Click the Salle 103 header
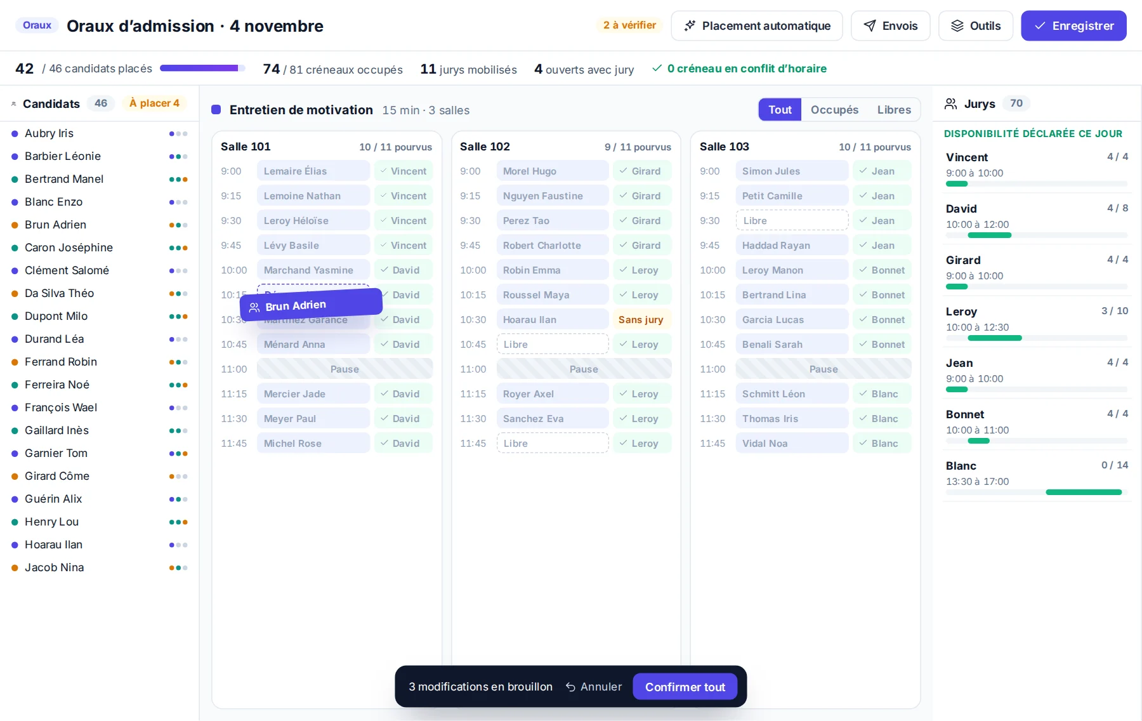The image size is (1142, 721). coord(805,147)
